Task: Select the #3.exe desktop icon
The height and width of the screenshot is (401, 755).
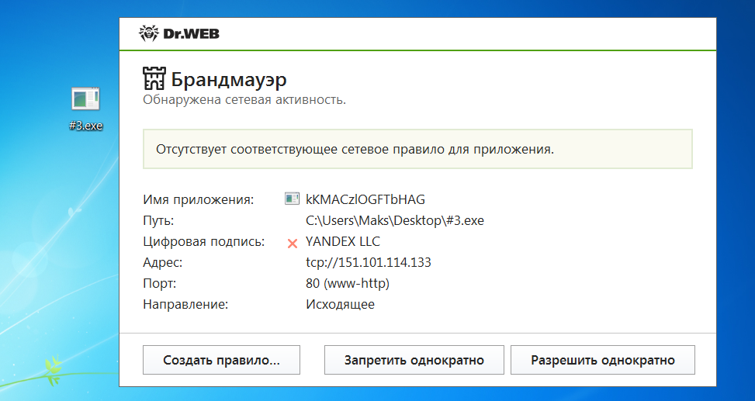Action: 85,109
